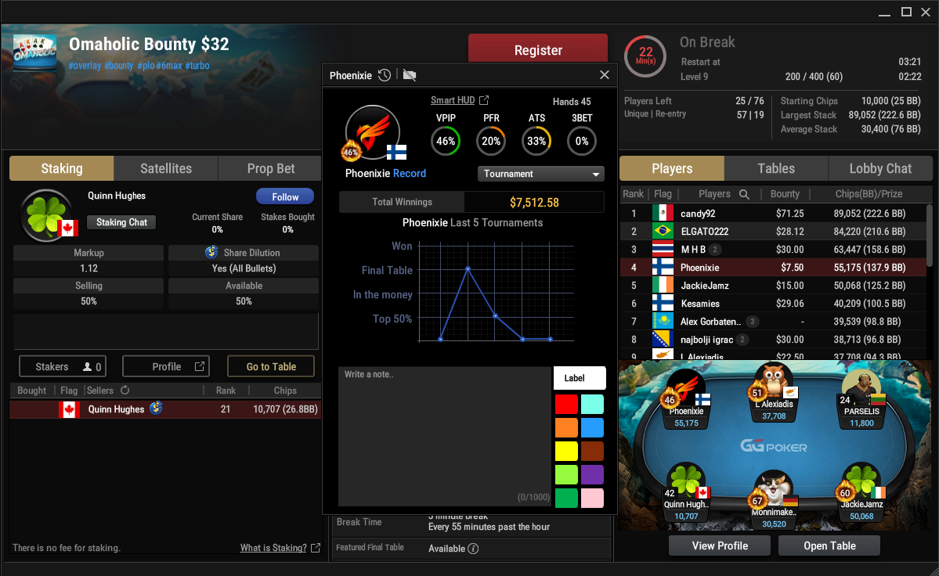Select ELGATO222 in the players list
This screenshot has height=576, width=939.
click(773, 232)
